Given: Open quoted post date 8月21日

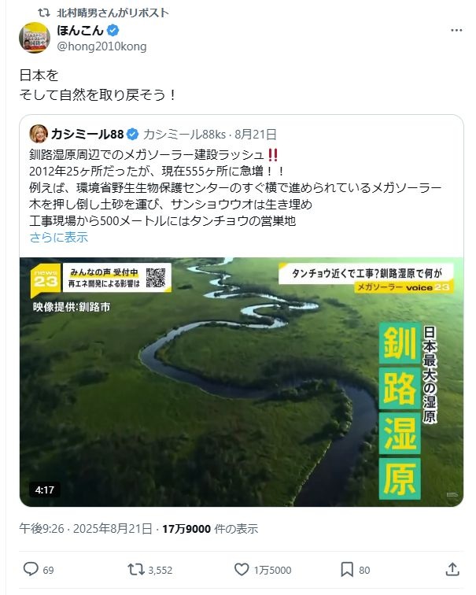Looking at the screenshot, I should (x=255, y=135).
